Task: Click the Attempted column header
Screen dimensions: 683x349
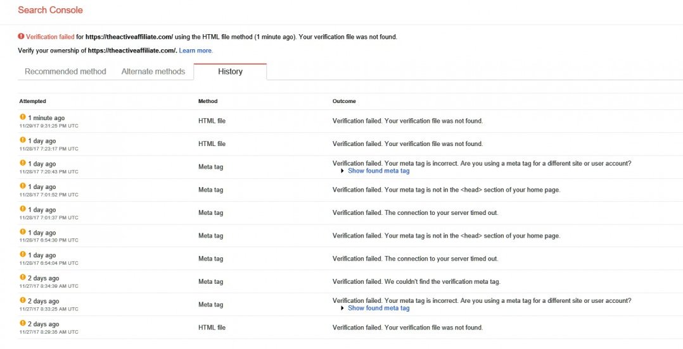Action: [x=32, y=101]
